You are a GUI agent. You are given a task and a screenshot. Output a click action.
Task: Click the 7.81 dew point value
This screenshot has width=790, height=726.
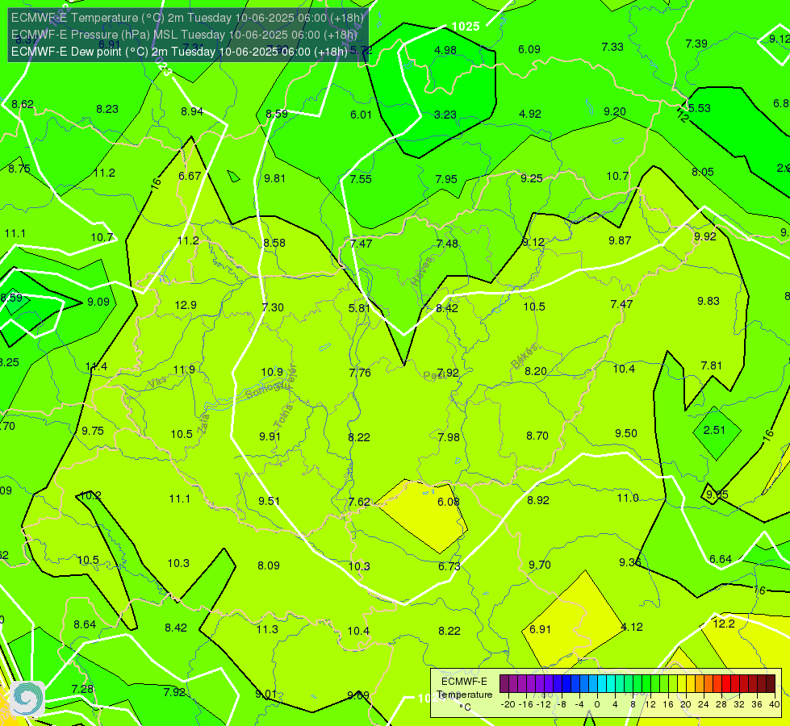coord(712,365)
